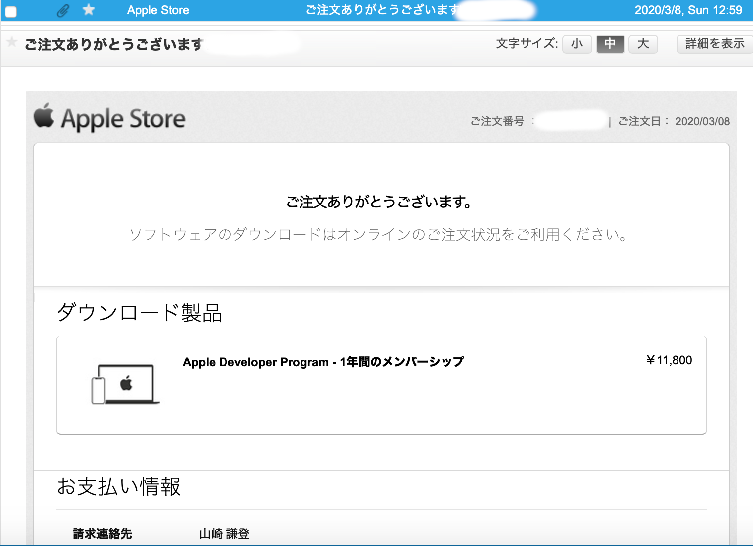Click the software download instruction text
Screen dimensions: 753x546
tap(378, 234)
